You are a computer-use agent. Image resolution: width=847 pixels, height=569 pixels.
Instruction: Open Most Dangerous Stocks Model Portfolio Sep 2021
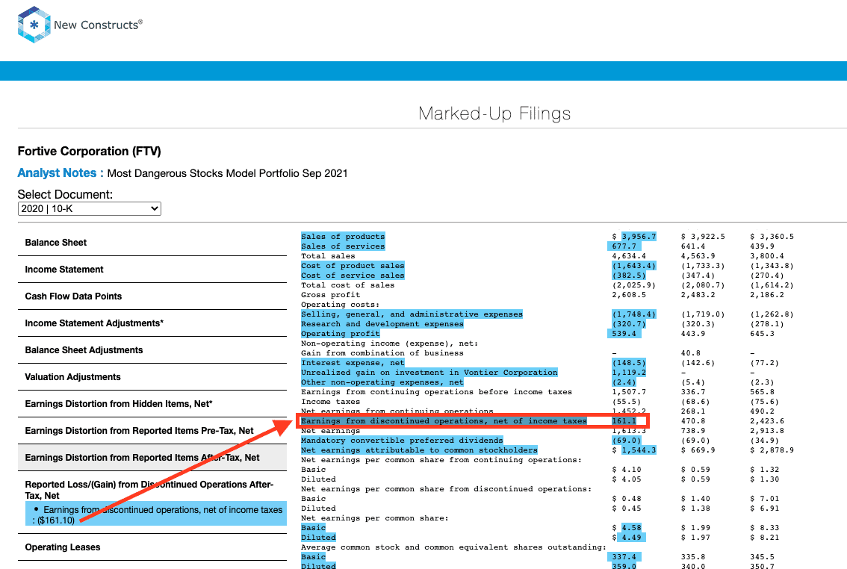pos(227,173)
